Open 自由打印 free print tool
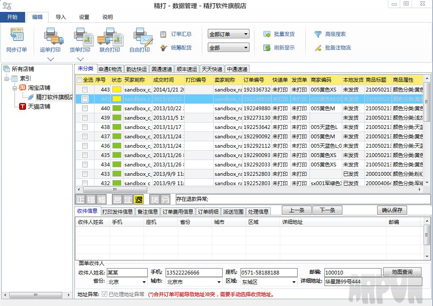 tap(140, 36)
